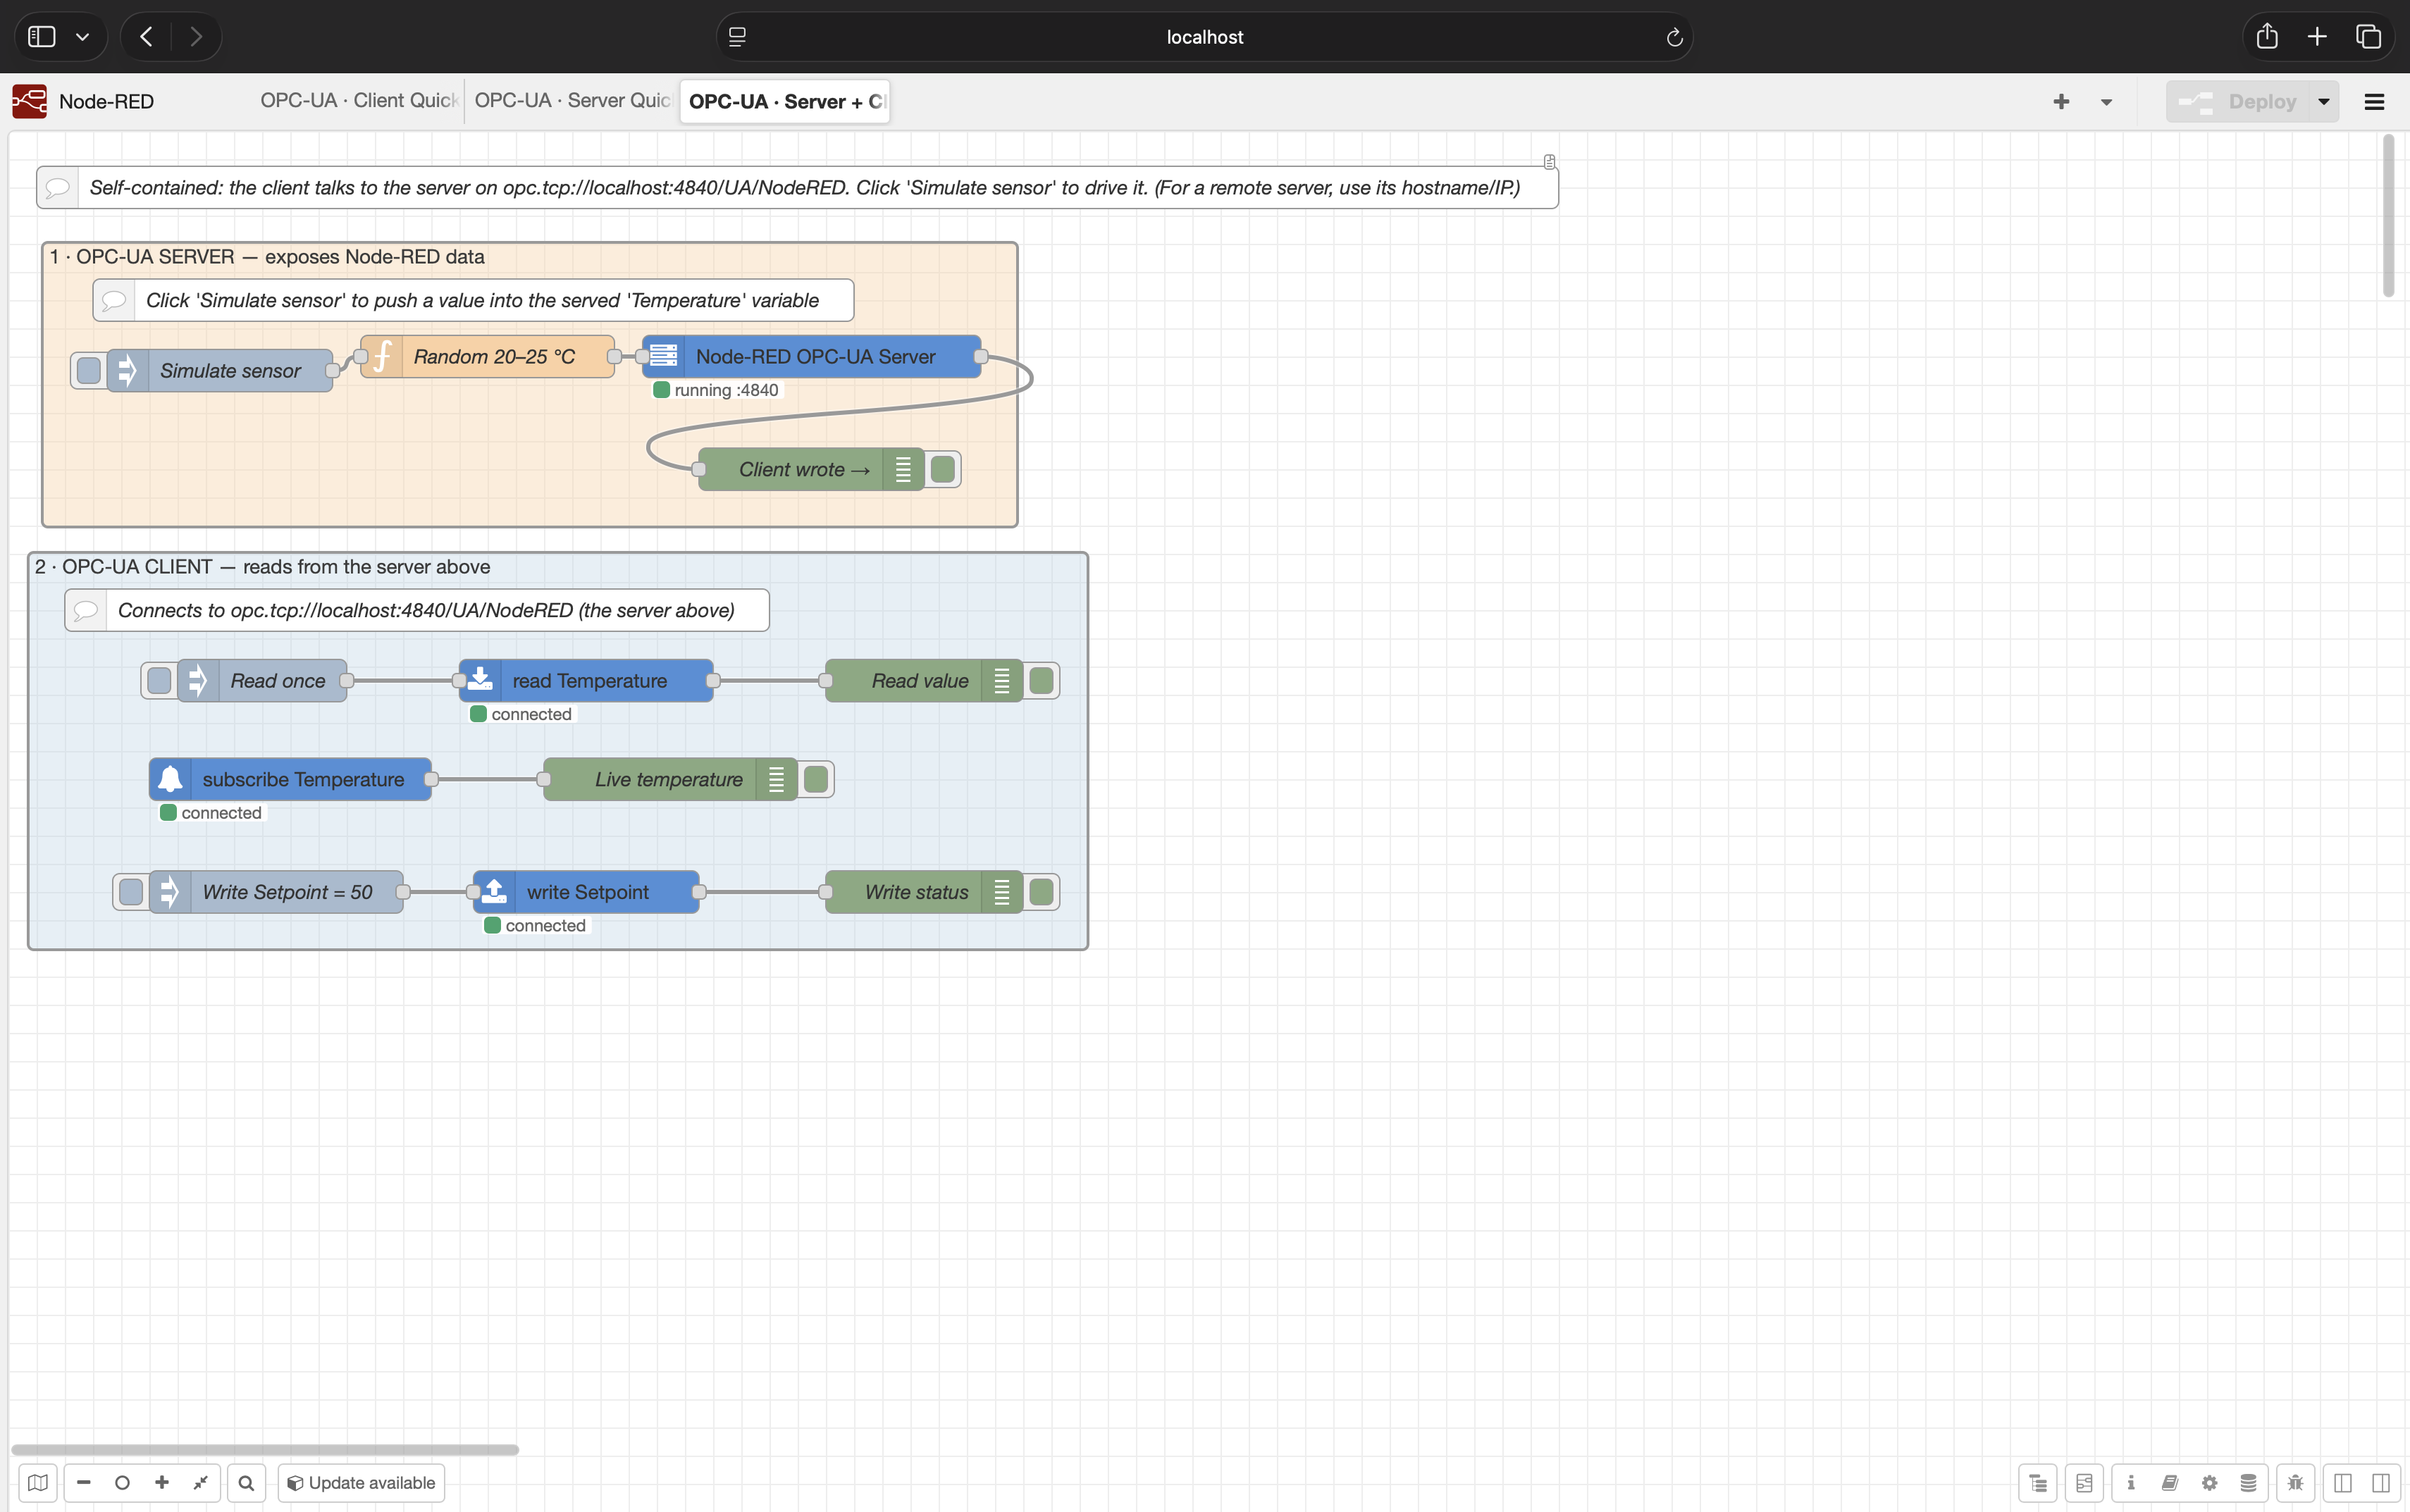This screenshot has width=2410, height=1512.
Task: Open the palette tree sidebar icon
Action: click(x=2038, y=1482)
